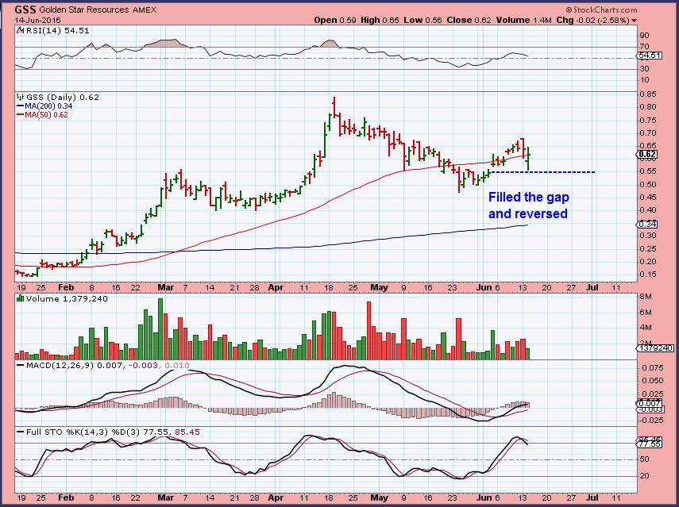Open the StockCharts.com copyright link

601,10
